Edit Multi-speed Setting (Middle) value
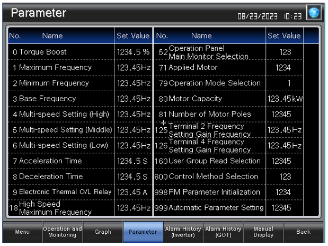This screenshot has width=328, height=246. [133, 130]
